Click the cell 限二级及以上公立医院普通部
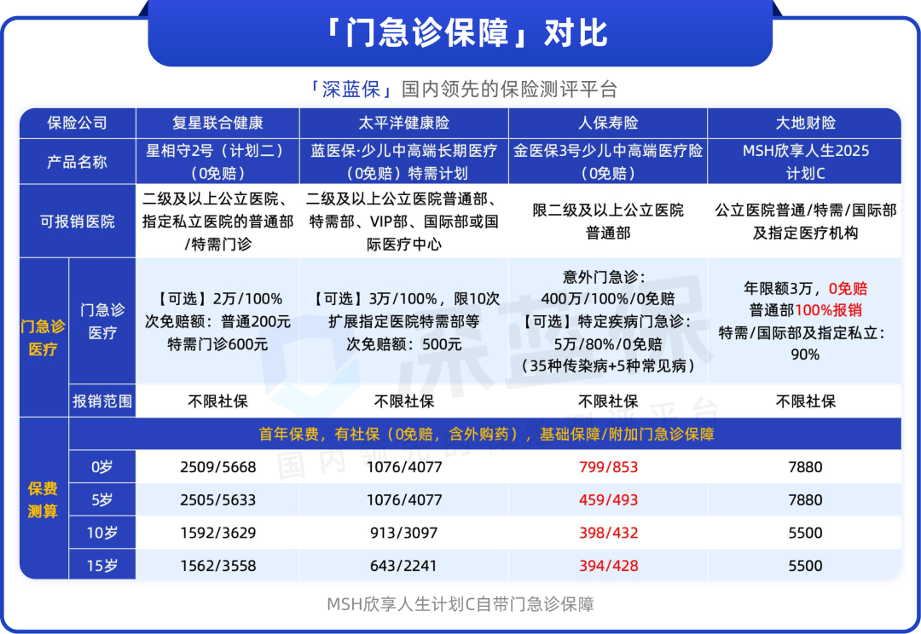The width and height of the screenshot is (921, 634). tap(608, 222)
